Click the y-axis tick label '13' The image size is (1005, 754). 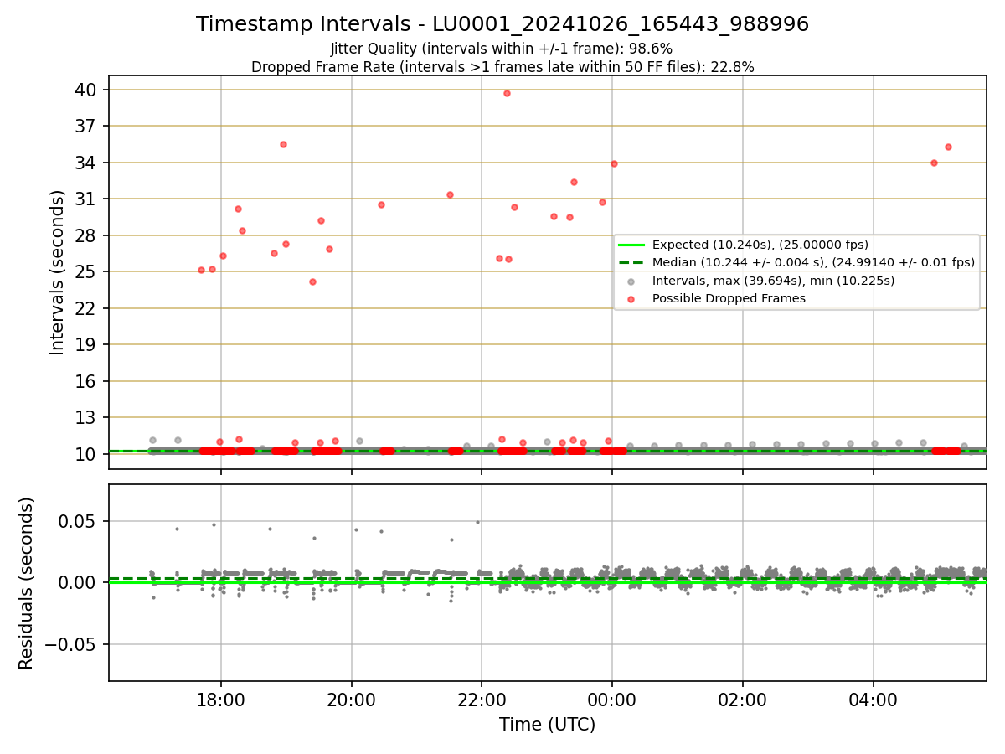(x=86, y=417)
